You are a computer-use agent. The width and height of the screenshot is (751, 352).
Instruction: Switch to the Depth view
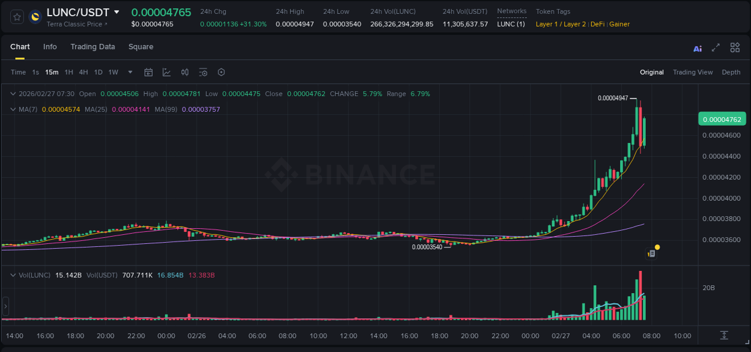(x=731, y=72)
